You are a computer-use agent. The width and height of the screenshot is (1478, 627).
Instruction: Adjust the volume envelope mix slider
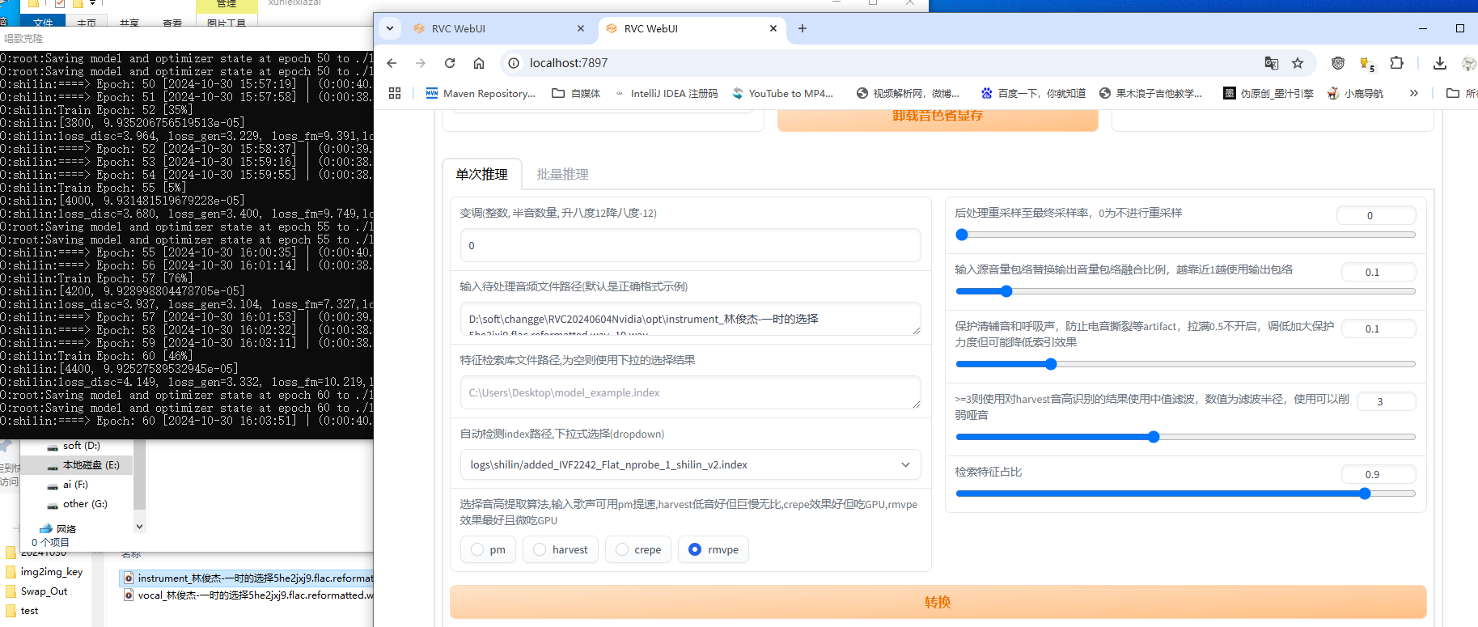(1185, 291)
